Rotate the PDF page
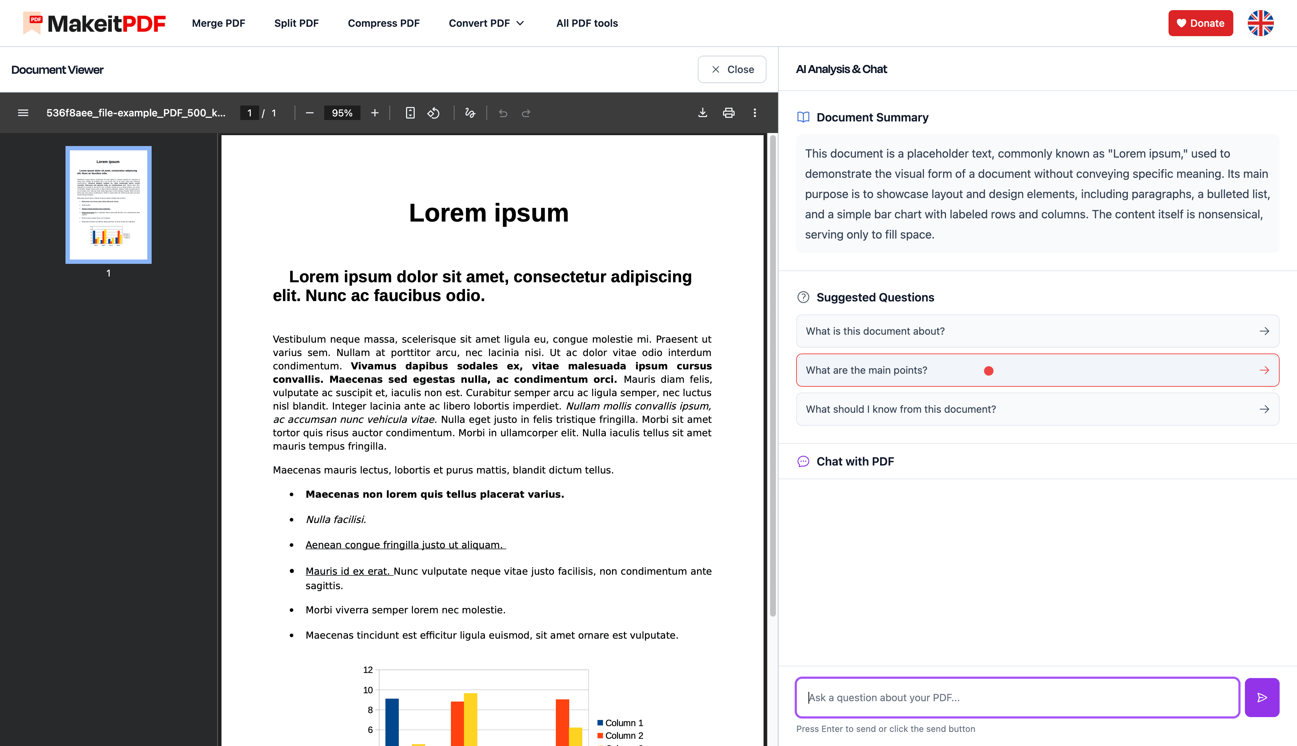The height and width of the screenshot is (746, 1297). (x=434, y=113)
